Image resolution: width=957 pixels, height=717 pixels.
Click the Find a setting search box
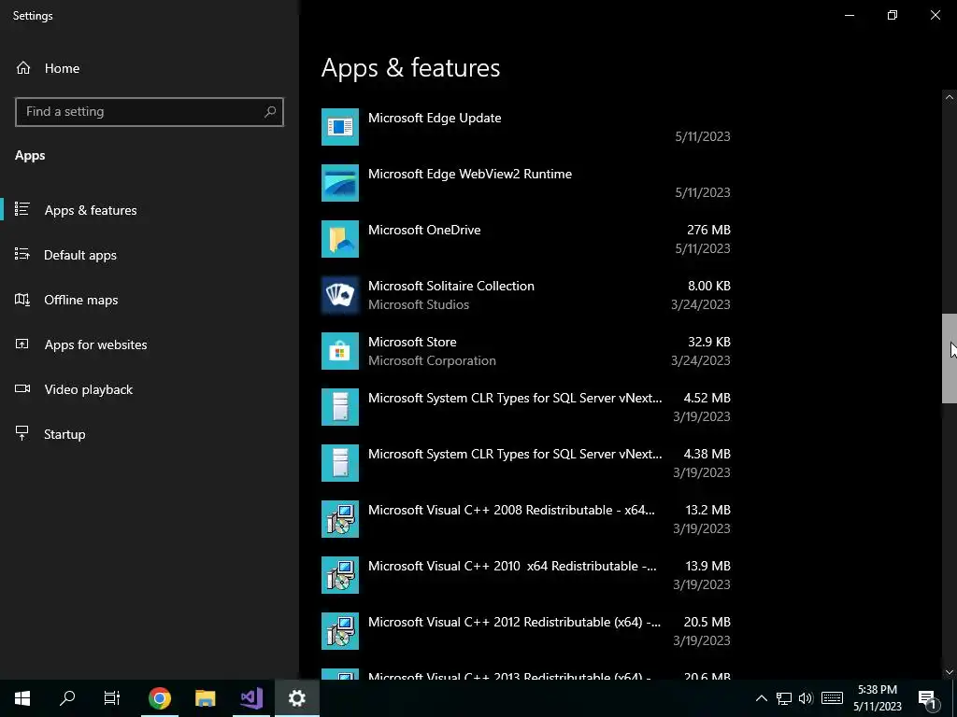(150, 112)
